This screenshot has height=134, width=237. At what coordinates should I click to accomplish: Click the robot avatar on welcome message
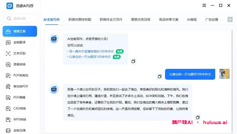54,39
